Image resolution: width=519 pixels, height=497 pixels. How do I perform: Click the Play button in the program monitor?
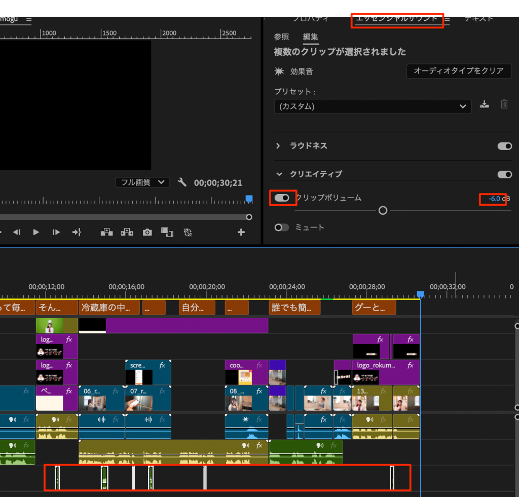pyautogui.click(x=36, y=232)
